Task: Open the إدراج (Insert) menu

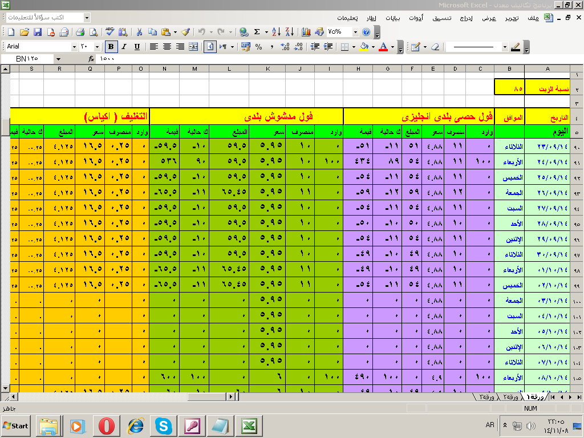Action: tap(466, 18)
